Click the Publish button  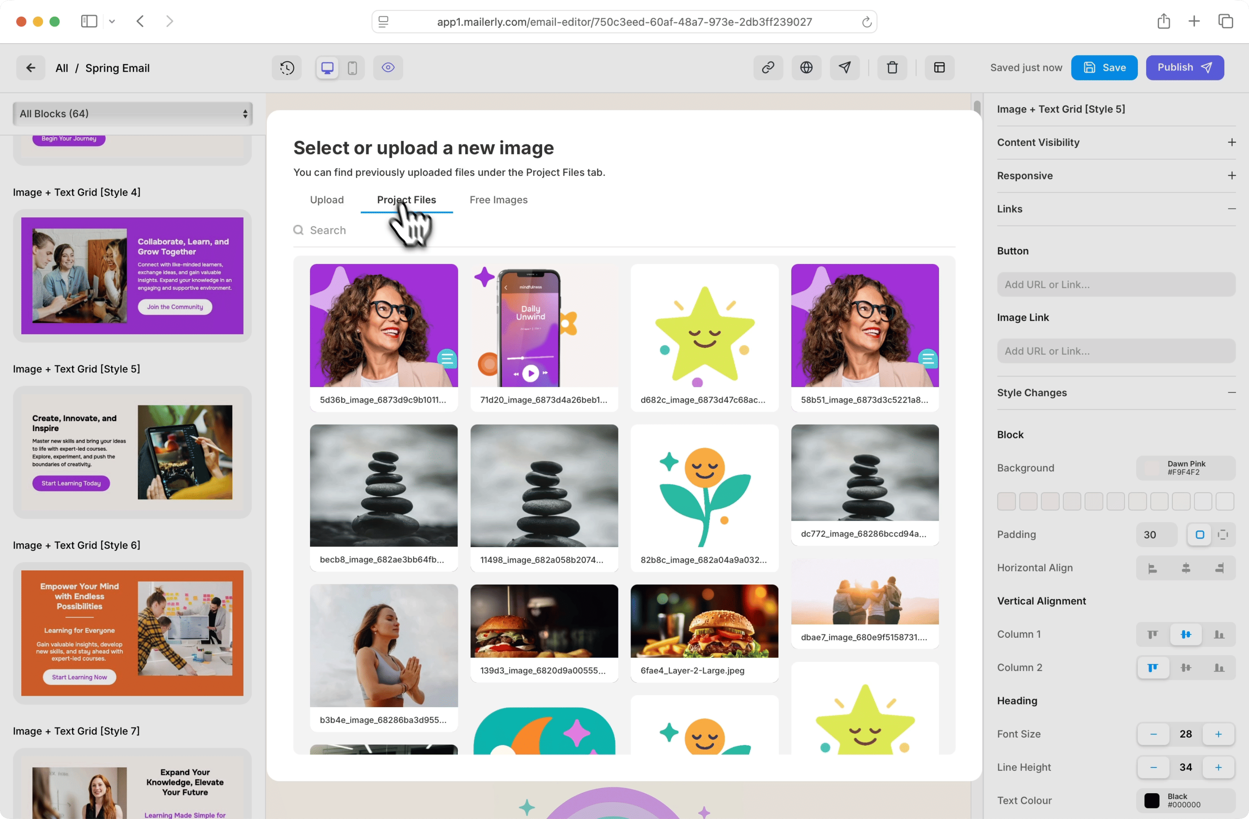coord(1185,67)
